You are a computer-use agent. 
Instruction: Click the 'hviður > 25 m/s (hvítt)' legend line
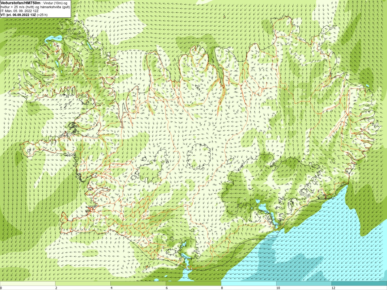coord(35,7)
